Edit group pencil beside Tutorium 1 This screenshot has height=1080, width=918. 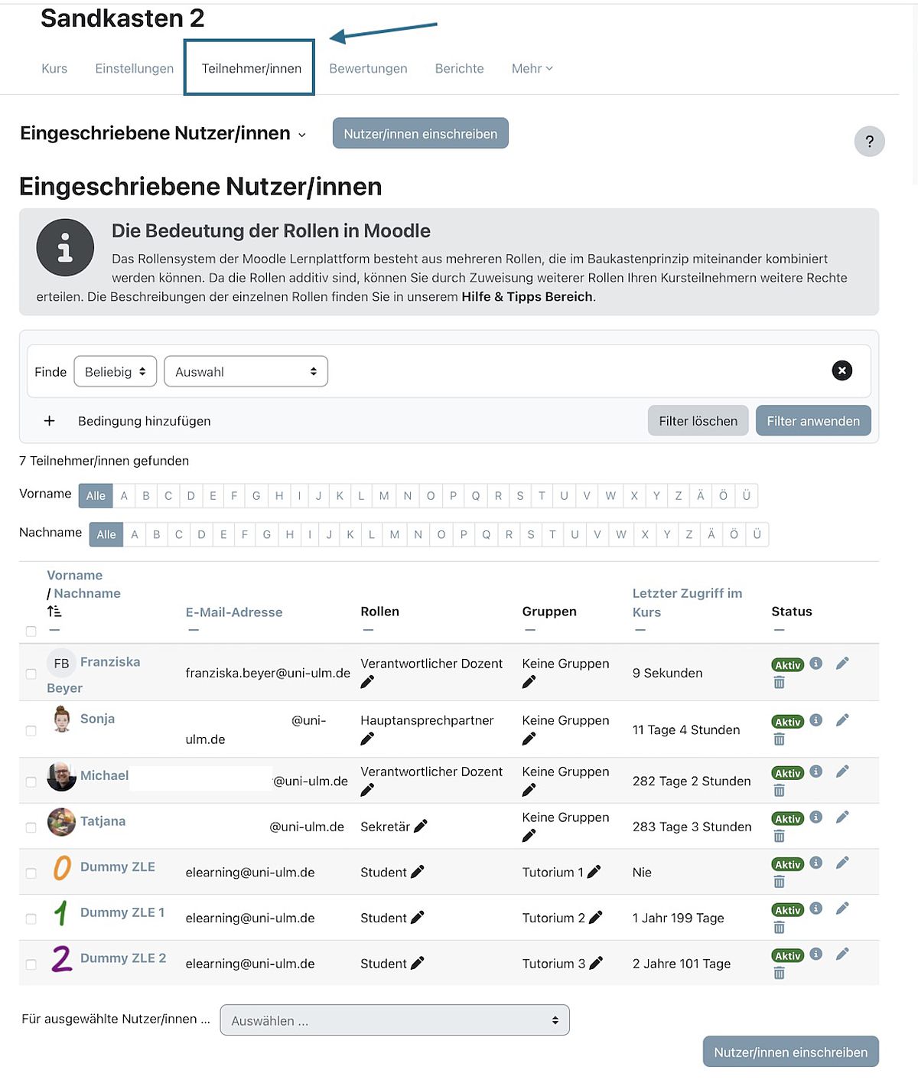point(594,871)
